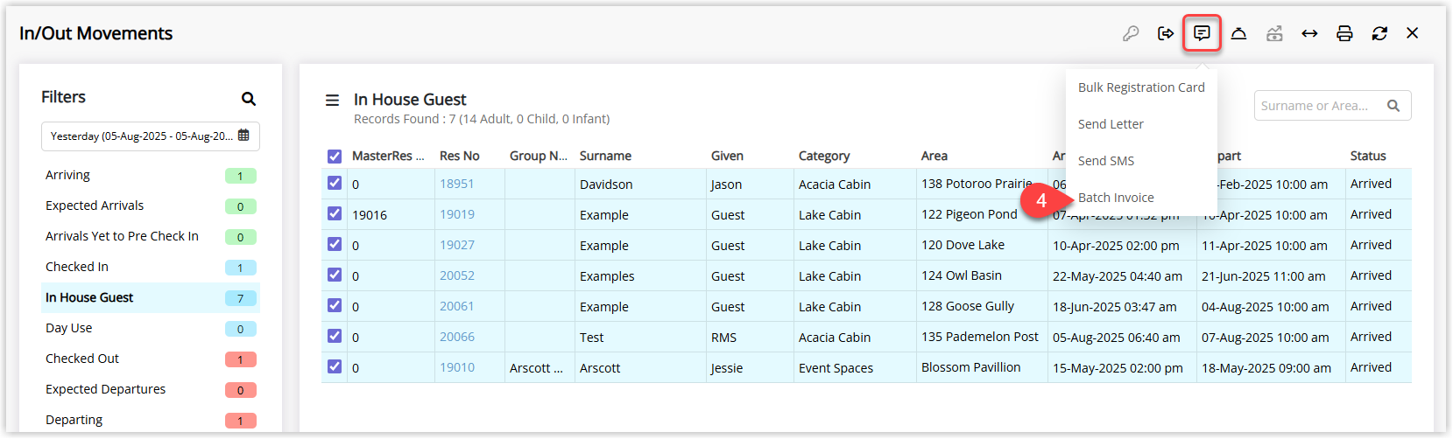Select the Departing filter
The width and height of the screenshot is (1453, 439).
[x=151, y=420]
